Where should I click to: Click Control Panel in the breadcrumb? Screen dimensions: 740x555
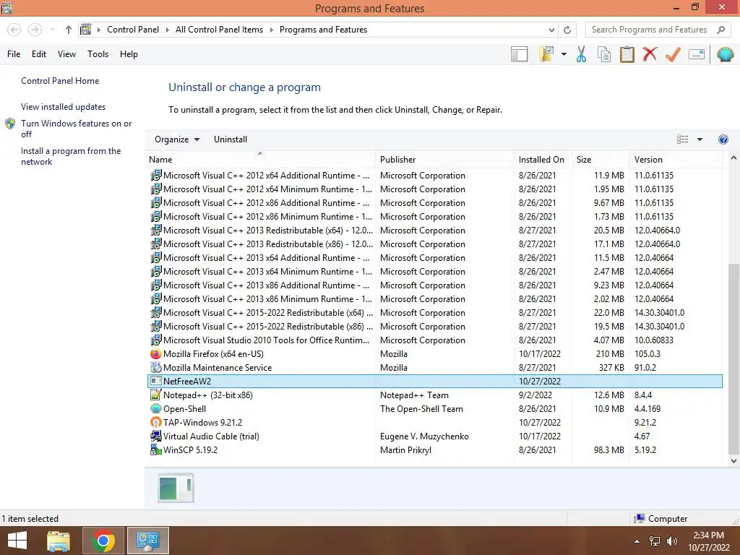click(x=133, y=30)
